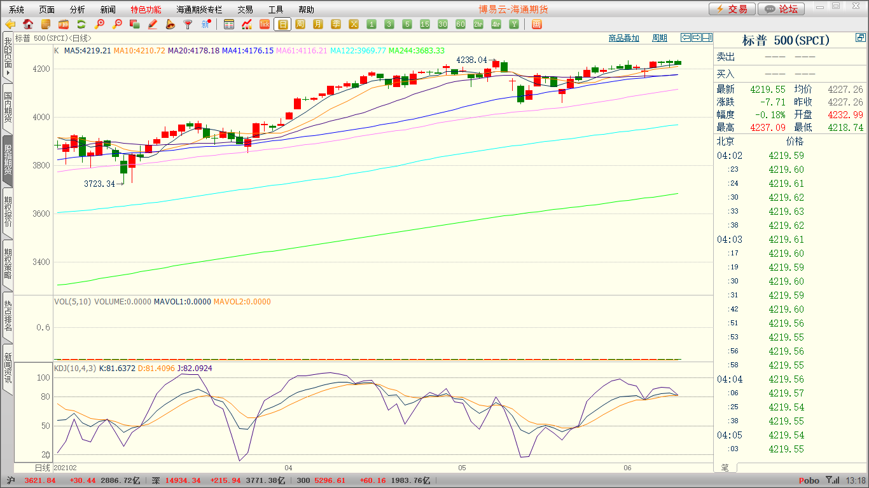Screen dimensions: 869x488
Task: Zoom out the chart with minus magnifier
Action: (x=117, y=24)
